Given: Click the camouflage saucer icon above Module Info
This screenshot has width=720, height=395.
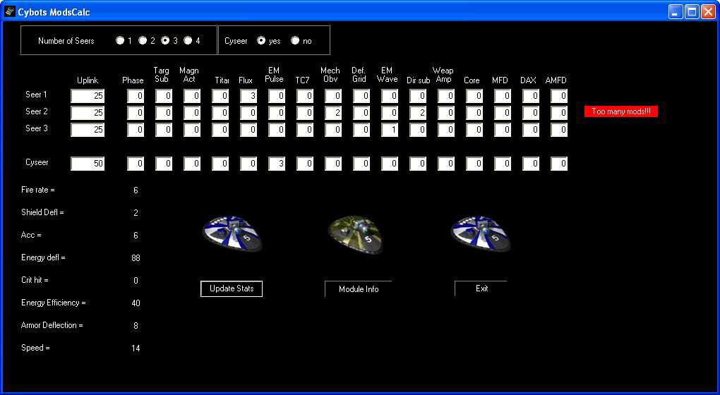Looking at the screenshot, I should click(356, 233).
